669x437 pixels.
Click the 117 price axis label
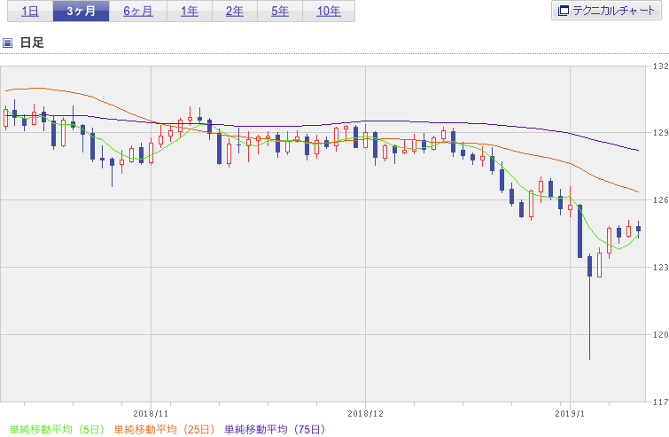tap(660, 402)
